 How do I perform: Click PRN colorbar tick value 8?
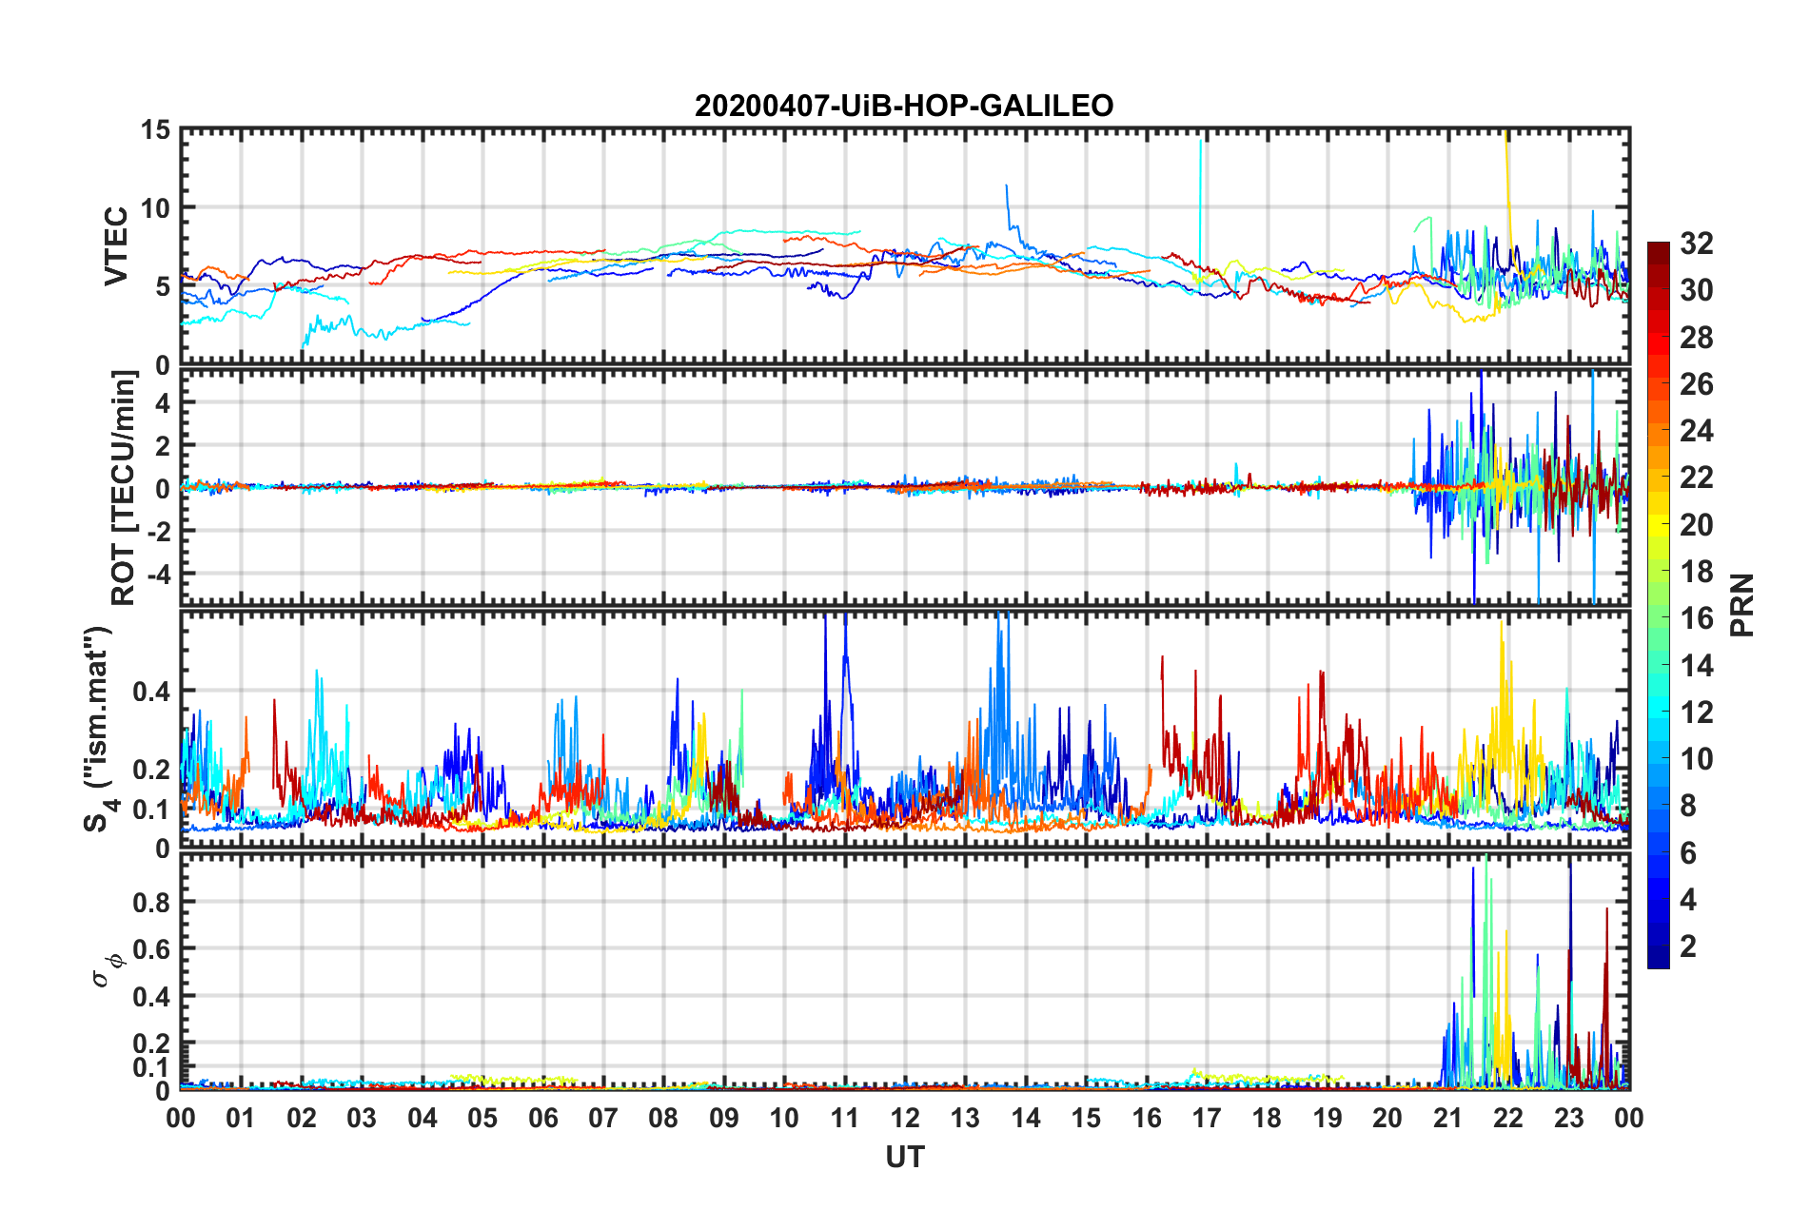tap(1688, 806)
